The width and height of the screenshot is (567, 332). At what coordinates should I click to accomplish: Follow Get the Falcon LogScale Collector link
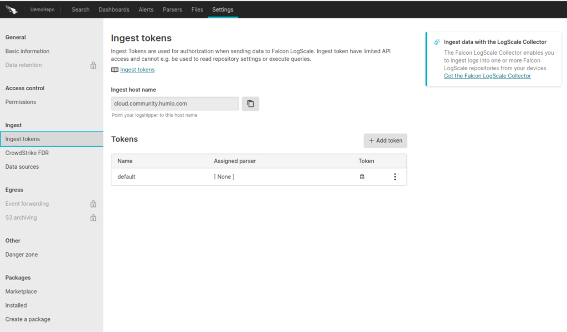click(x=487, y=76)
